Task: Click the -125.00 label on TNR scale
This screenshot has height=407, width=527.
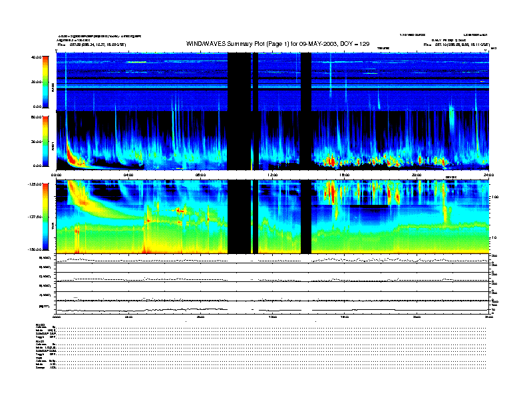Action: (35, 184)
